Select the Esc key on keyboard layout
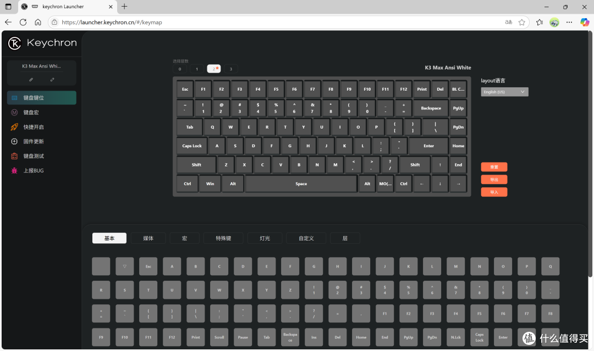594x351 pixels. pyautogui.click(x=185, y=90)
